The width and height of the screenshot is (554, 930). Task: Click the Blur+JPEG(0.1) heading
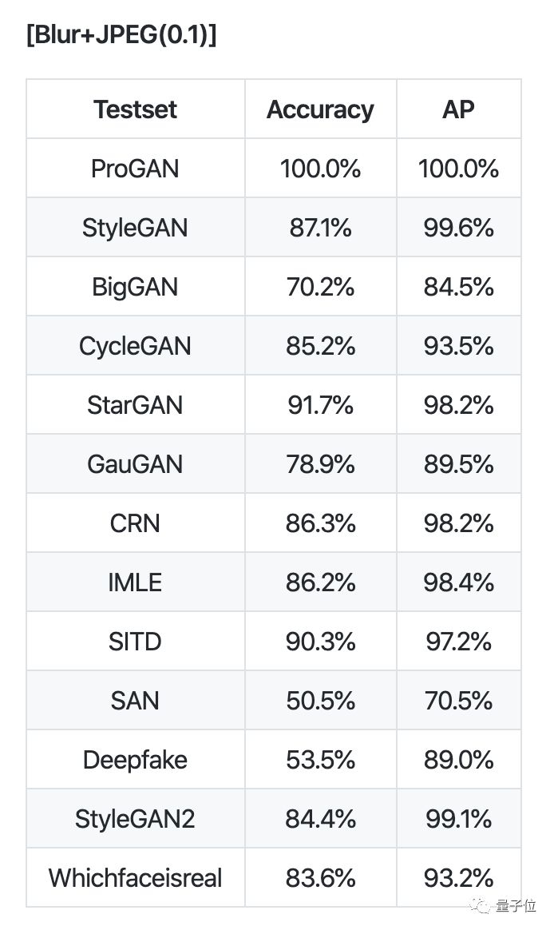pos(121,38)
